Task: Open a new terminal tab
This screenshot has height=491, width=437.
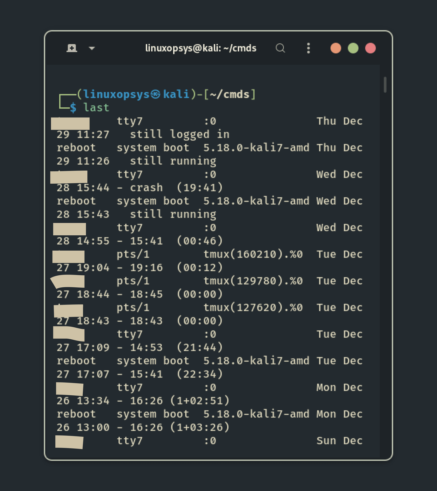Action: (72, 48)
